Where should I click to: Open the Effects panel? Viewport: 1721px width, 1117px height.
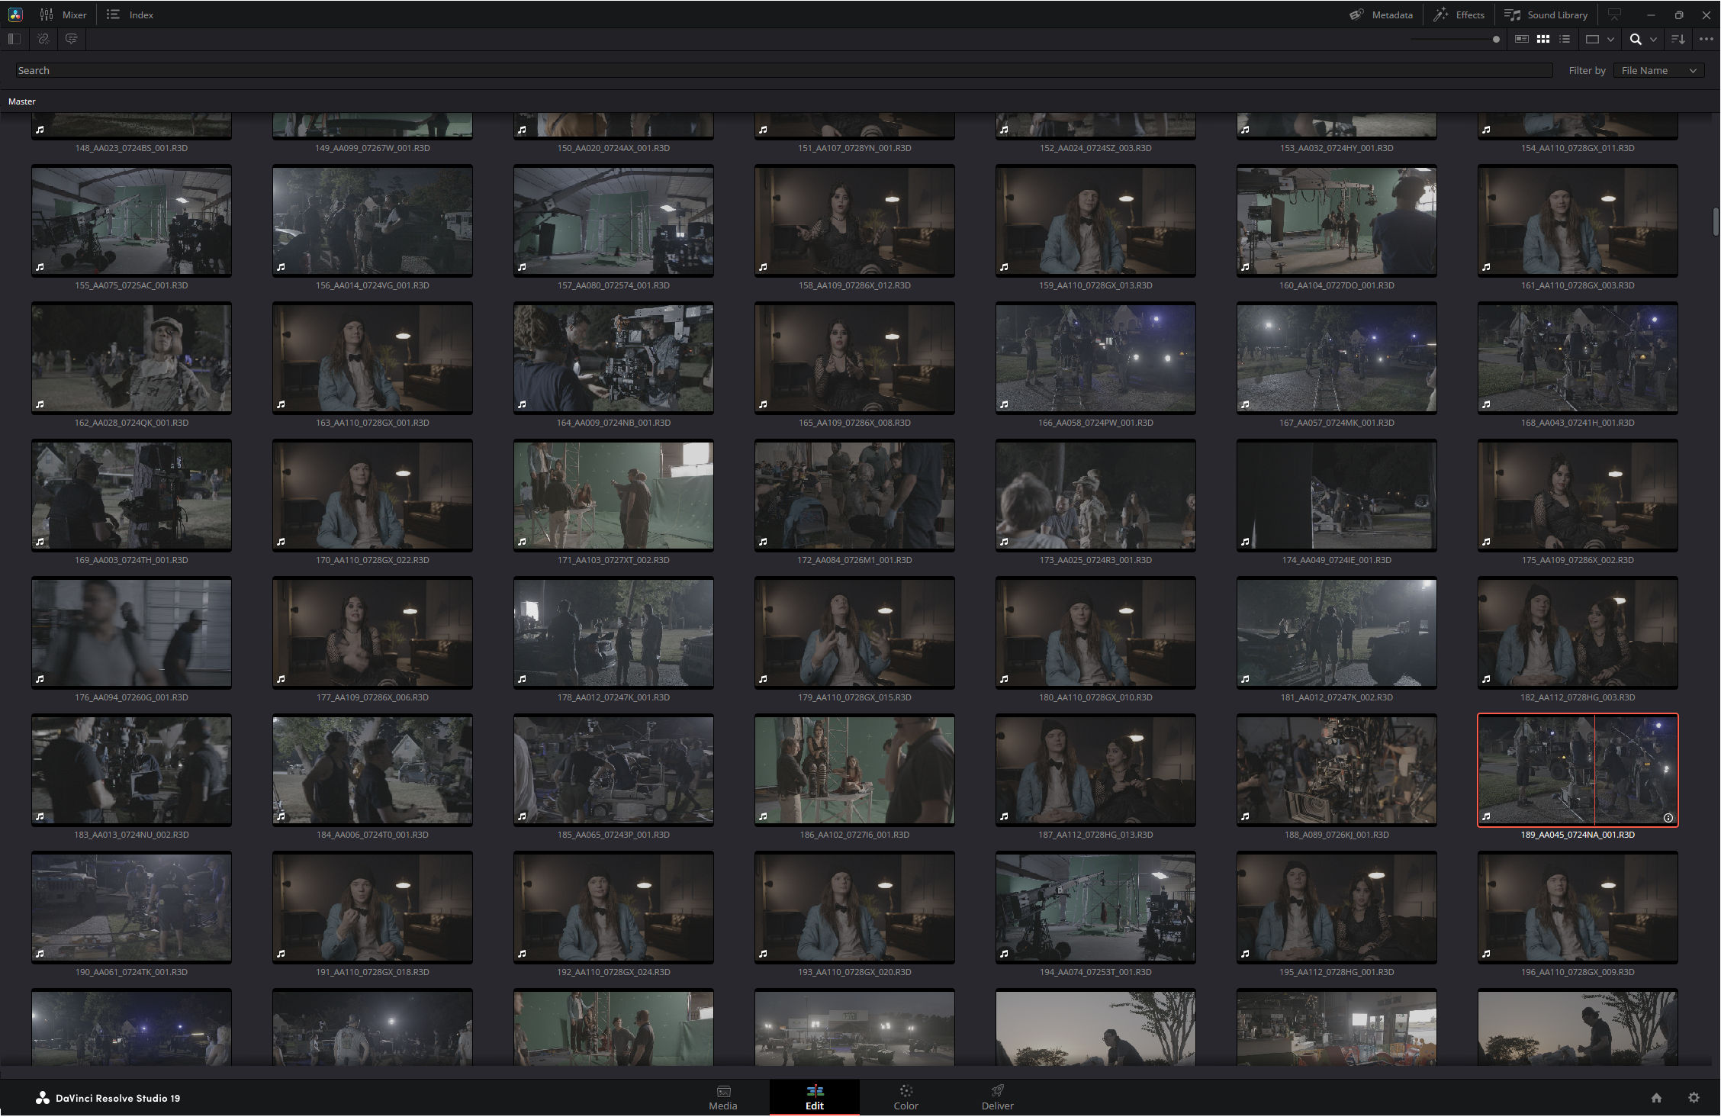click(1459, 14)
